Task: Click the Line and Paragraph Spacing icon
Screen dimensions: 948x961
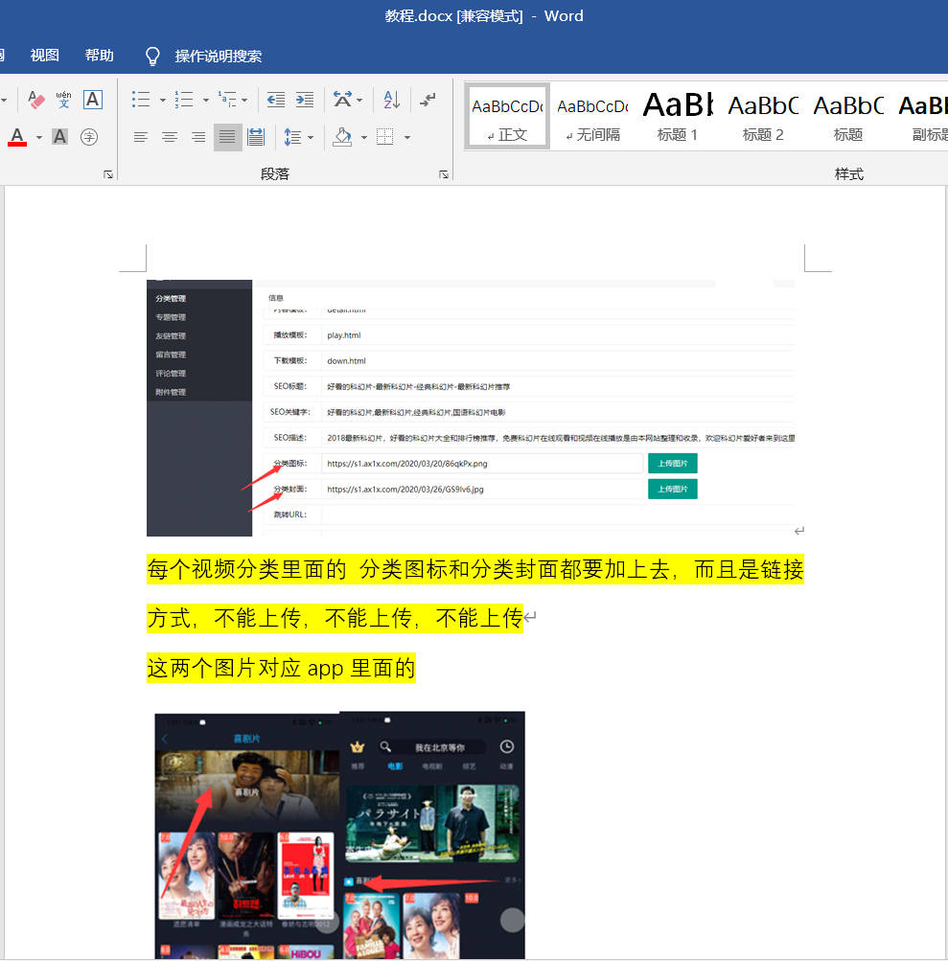Action: pyautogui.click(x=292, y=137)
